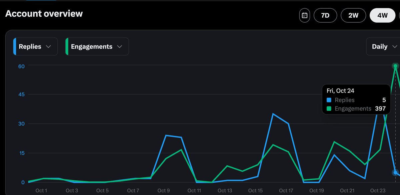Click the highlighted 4W pill
This screenshot has height=195, width=400.
[382, 15]
